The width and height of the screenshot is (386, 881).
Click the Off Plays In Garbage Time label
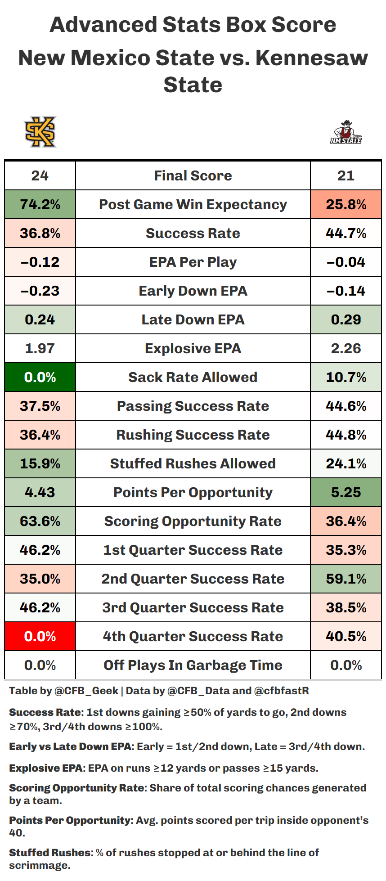[x=193, y=665]
